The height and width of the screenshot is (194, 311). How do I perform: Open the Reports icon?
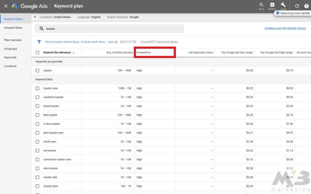(x=272, y=6)
